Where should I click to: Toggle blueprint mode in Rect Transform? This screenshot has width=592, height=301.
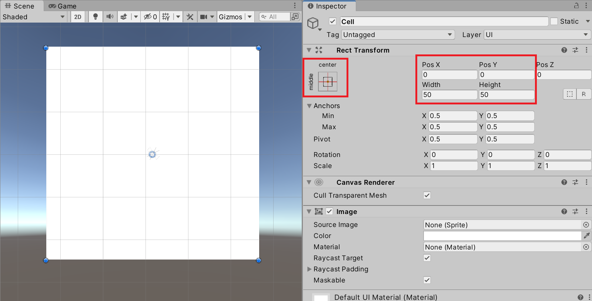pyautogui.click(x=569, y=94)
